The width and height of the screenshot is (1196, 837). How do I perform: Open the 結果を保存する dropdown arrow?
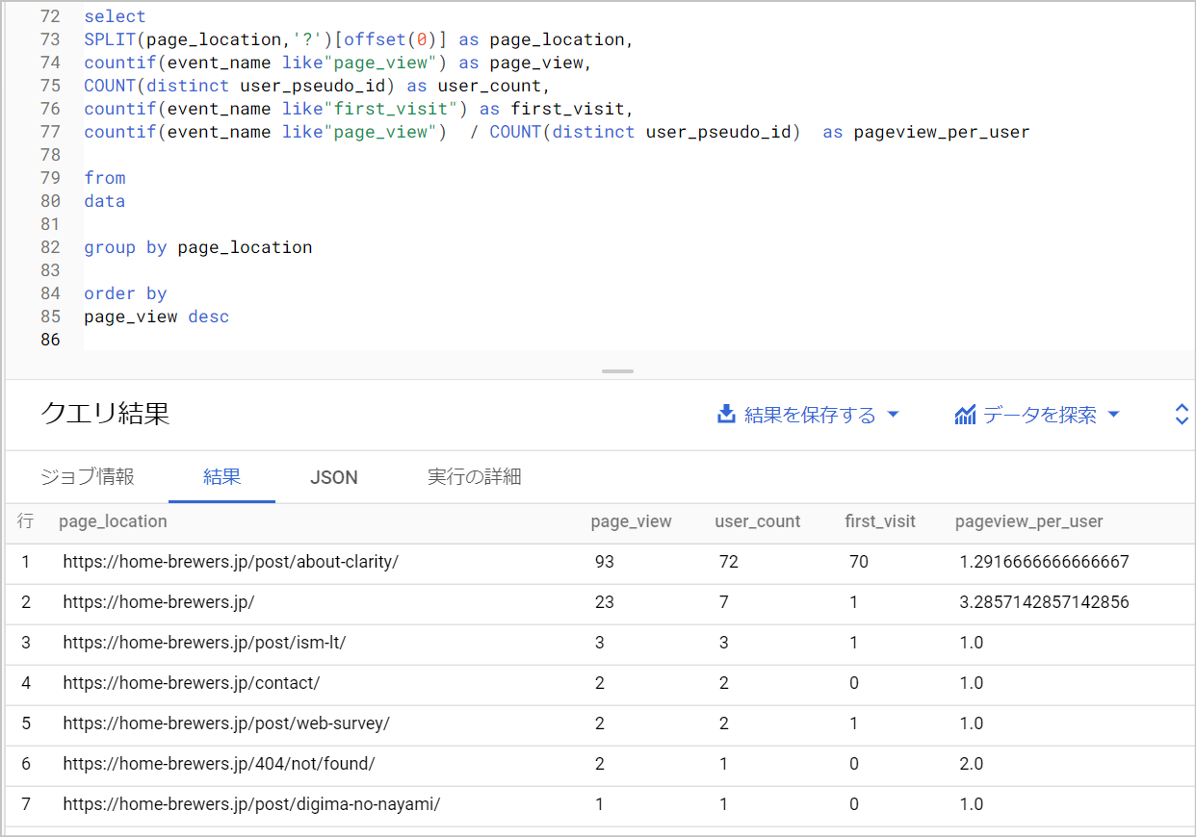(893, 415)
